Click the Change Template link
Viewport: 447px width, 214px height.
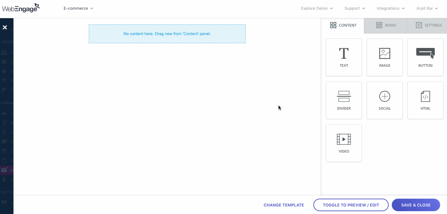[284, 205]
